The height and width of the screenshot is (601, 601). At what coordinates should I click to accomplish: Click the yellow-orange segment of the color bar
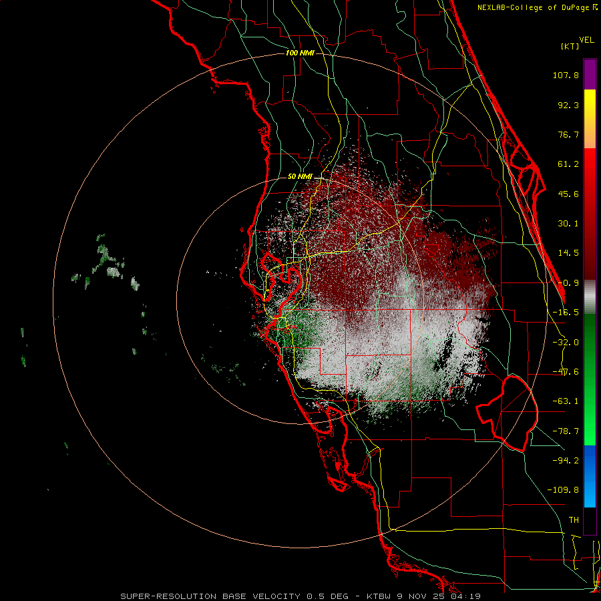[x=590, y=119]
